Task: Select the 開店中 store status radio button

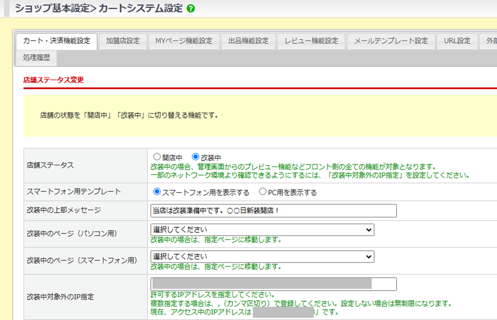Action: [157, 157]
